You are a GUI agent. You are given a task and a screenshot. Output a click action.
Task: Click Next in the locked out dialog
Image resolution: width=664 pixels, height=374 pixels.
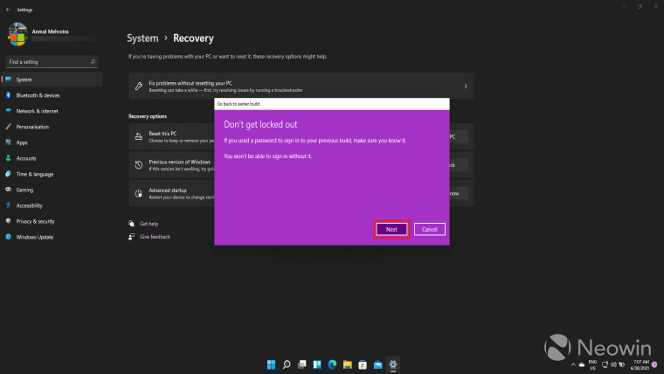point(391,229)
